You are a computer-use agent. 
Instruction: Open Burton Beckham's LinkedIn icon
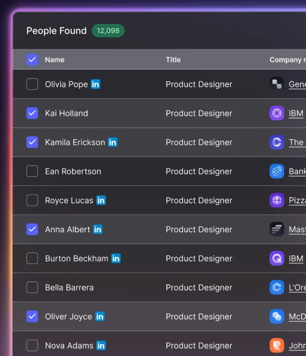116,258
